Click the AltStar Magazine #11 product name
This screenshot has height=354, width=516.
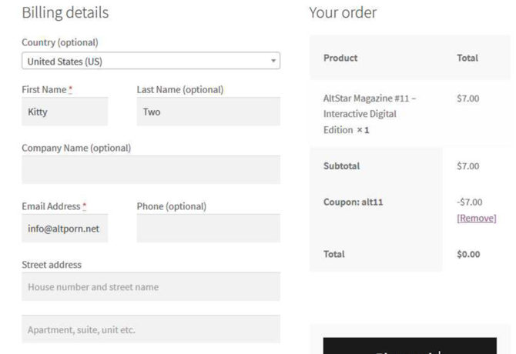point(370,114)
